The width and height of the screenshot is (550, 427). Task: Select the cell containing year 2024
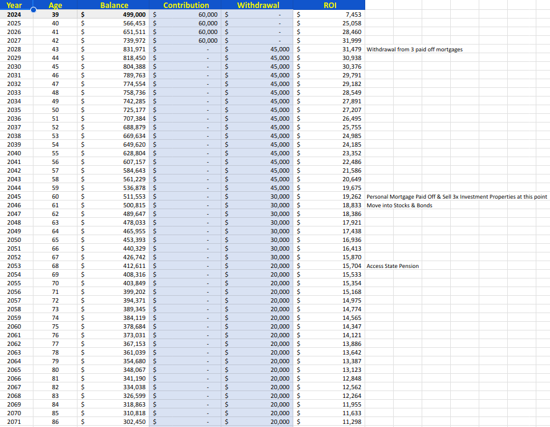point(17,14)
